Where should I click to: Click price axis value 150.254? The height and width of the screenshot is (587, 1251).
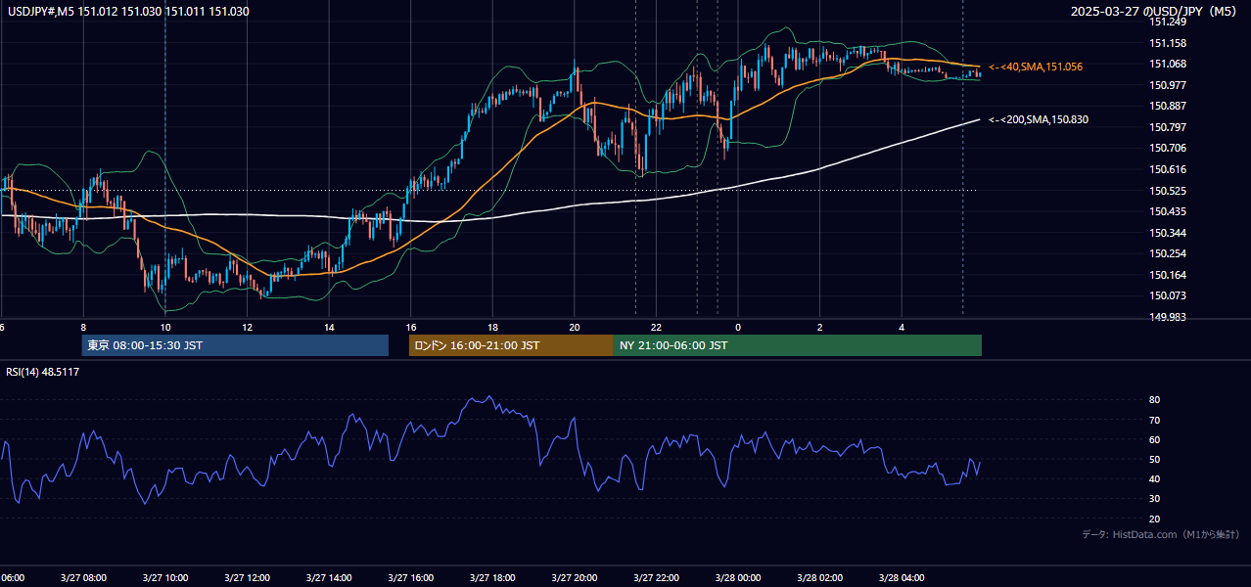pos(1167,253)
